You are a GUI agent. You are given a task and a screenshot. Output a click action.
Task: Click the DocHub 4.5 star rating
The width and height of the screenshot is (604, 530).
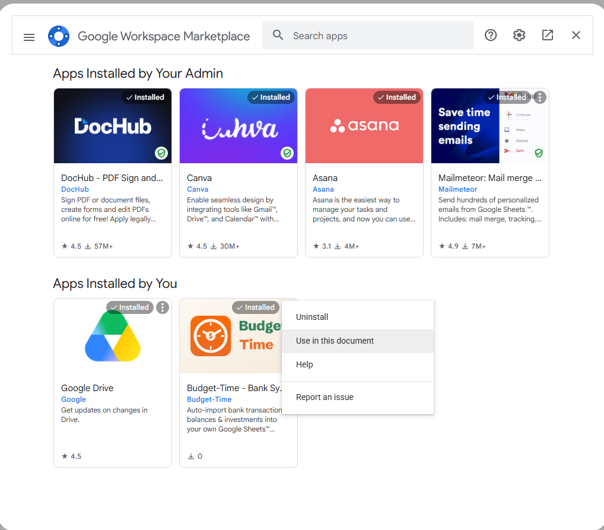pyautogui.click(x=72, y=246)
